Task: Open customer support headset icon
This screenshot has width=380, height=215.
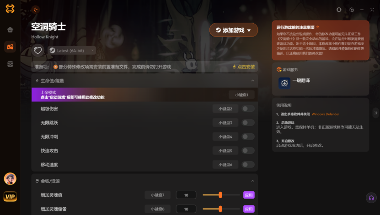Action: (x=371, y=198)
